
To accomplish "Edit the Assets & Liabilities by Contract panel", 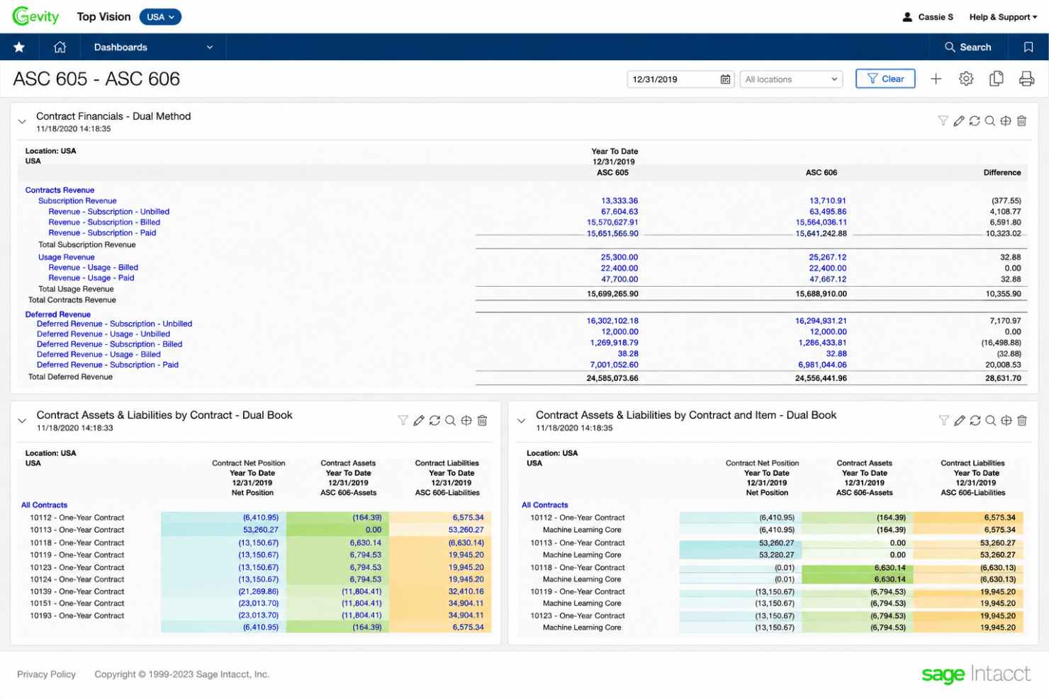I will tap(419, 421).
